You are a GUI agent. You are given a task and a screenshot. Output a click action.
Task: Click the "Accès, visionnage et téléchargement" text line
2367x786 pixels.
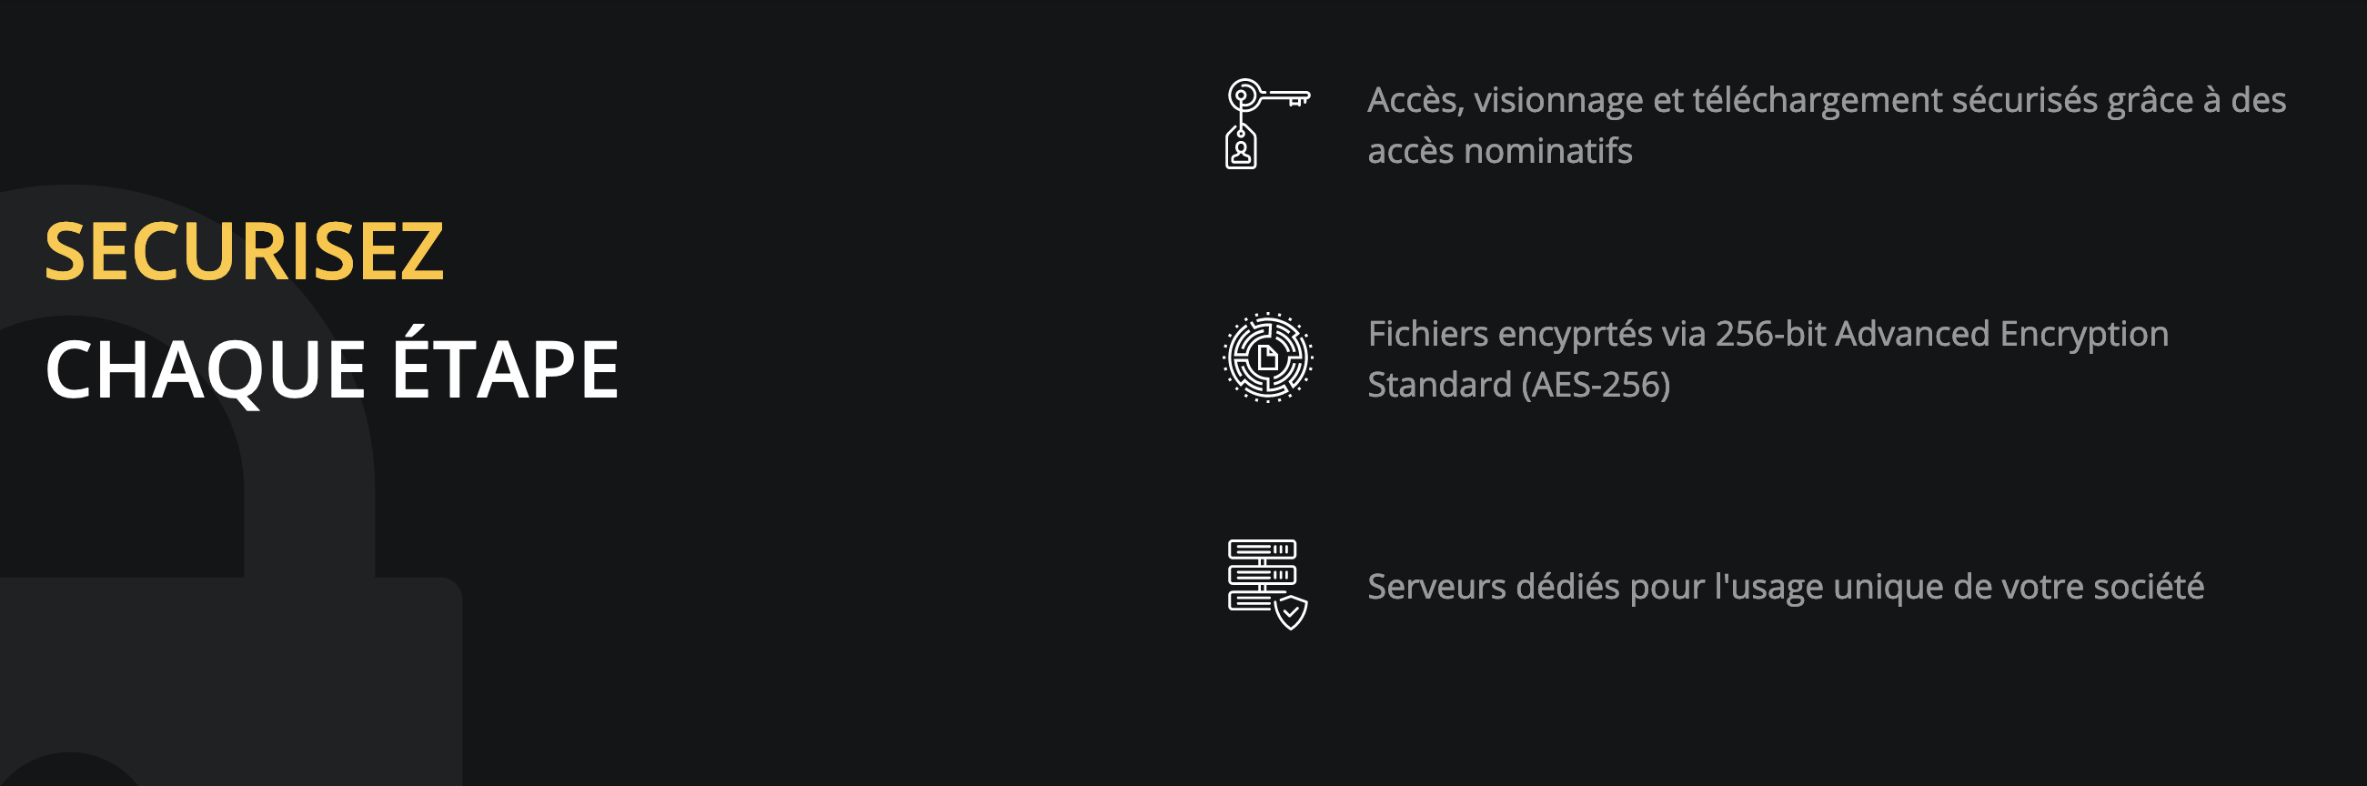pyautogui.click(x=1826, y=100)
